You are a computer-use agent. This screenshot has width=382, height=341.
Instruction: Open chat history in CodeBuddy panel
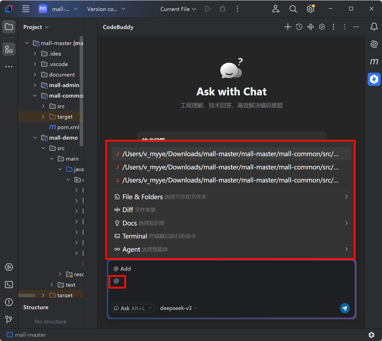click(299, 27)
